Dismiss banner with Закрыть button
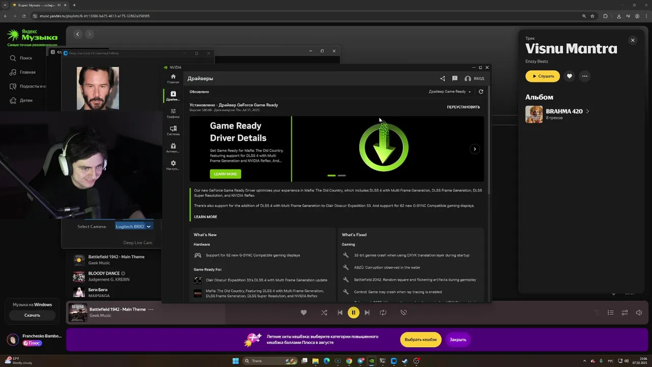 pyautogui.click(x=458, y=339)
